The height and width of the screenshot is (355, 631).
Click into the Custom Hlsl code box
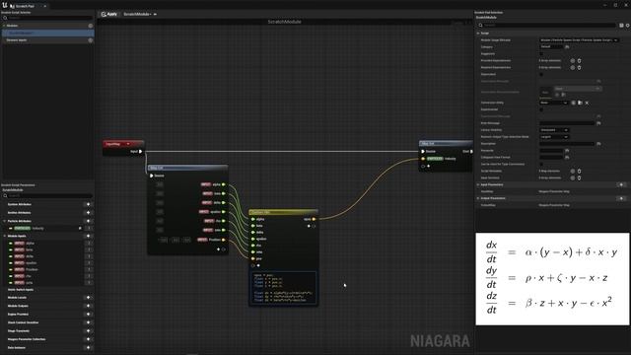283,288
